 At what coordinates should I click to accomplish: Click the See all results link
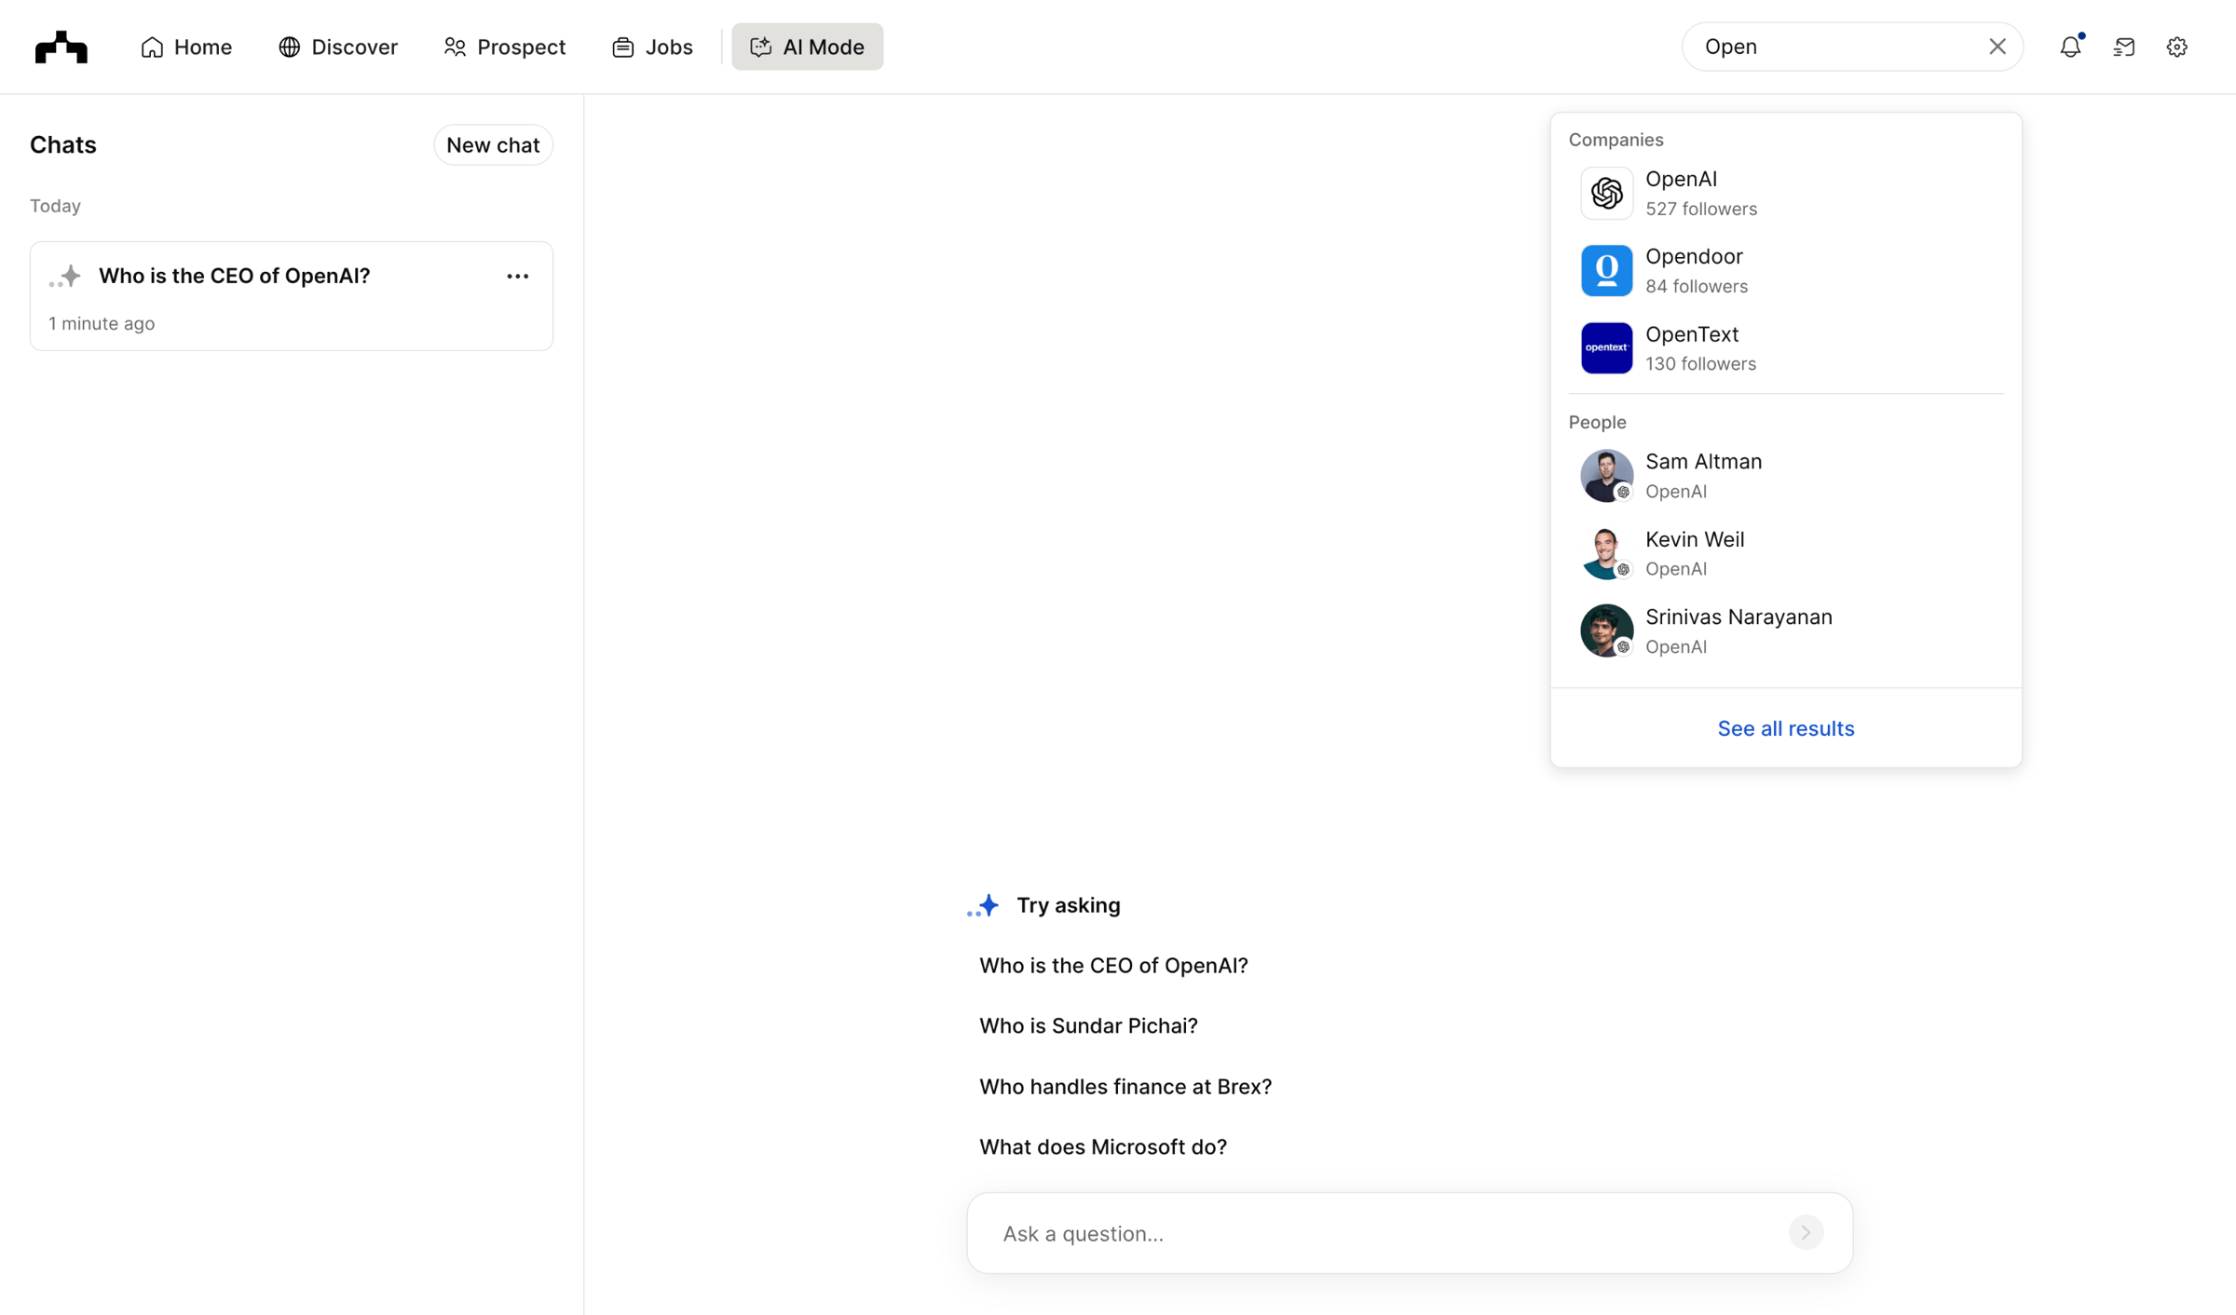[x=1786, y=728]
